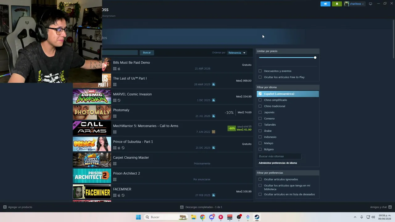Open Administrar preferencias de idioma link
This screenshot has height=222, width=395.
tap(278, 163)
